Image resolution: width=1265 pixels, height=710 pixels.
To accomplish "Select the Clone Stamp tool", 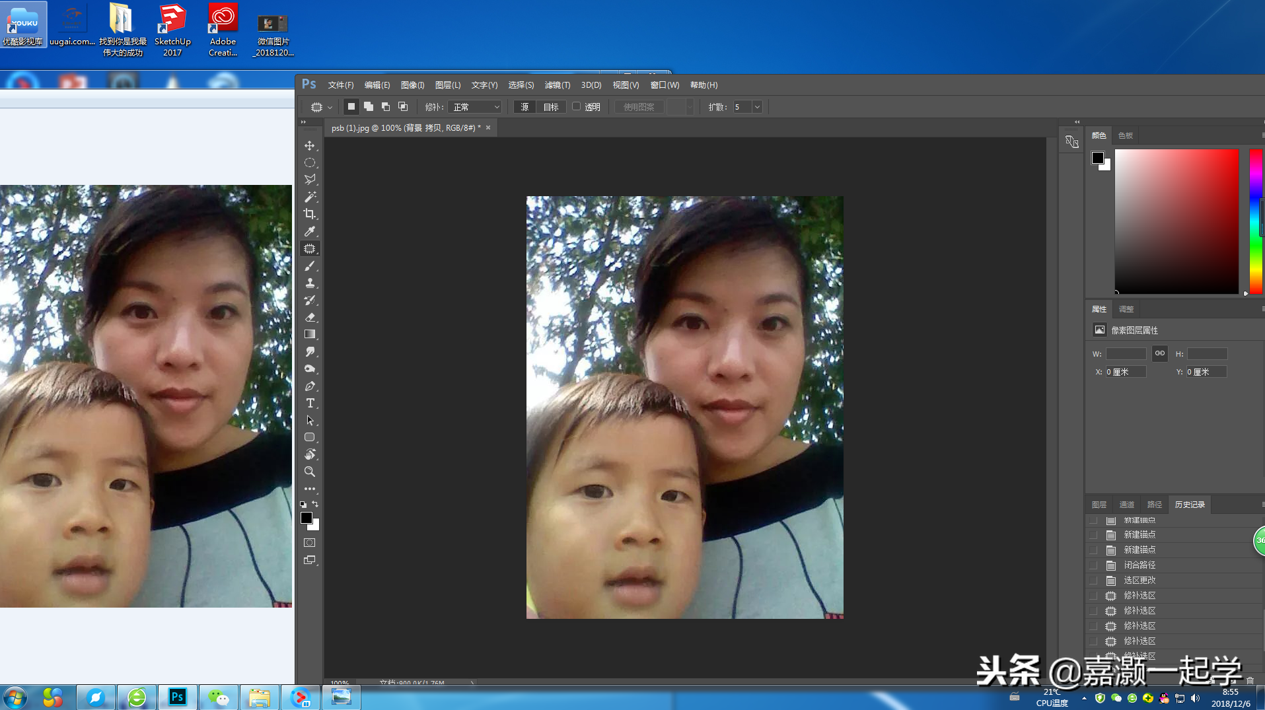I will pos(309,283).
